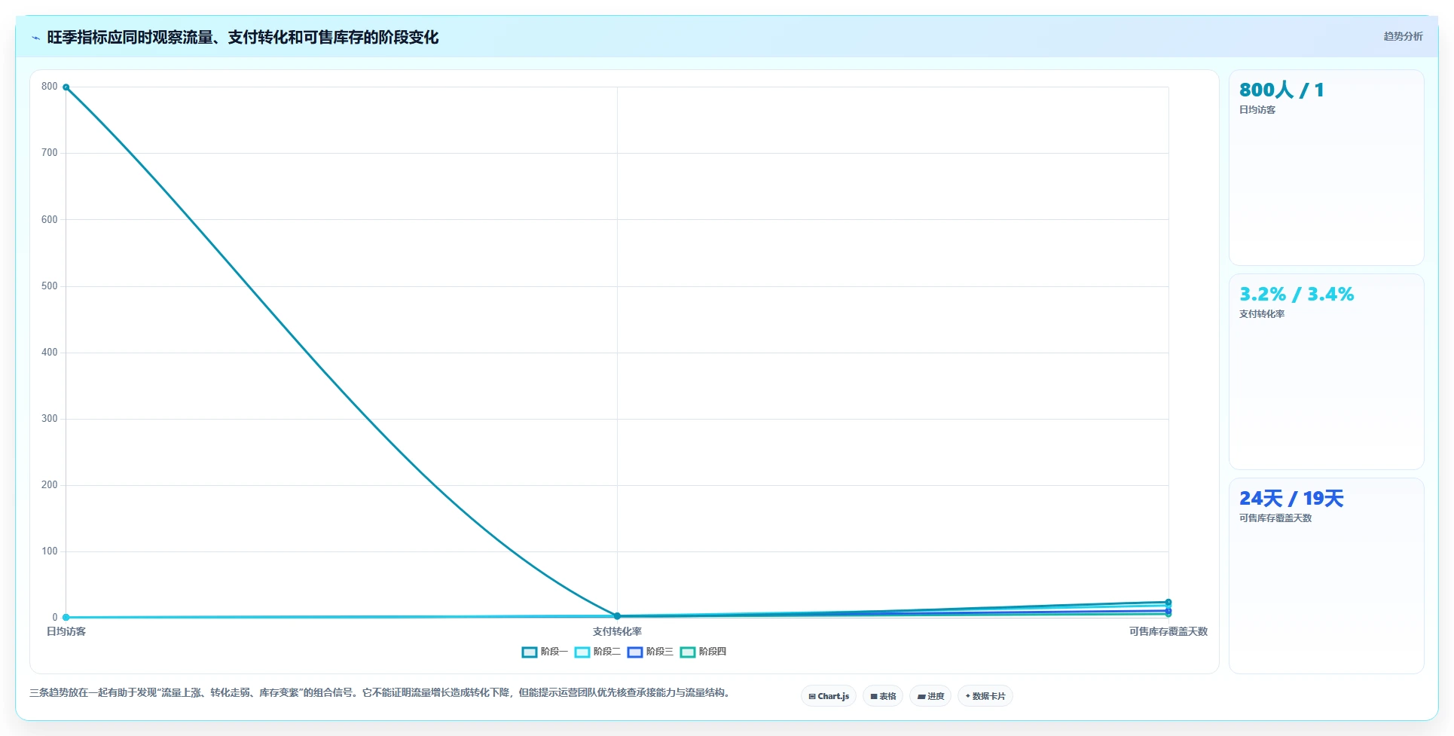The image size is (1454, 736).
Task: Click the 旺季指标 chart title text
Action: (x=243, y=37)
